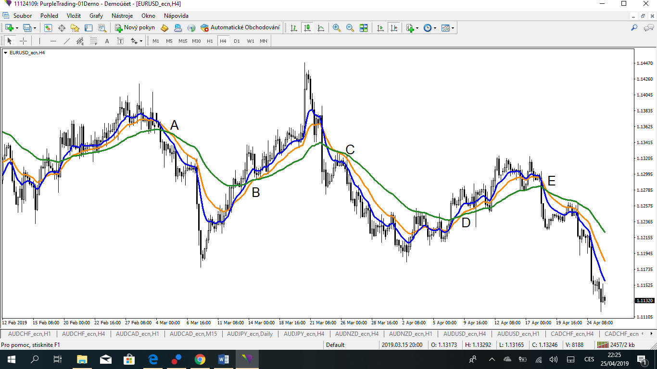
Task: Open the profiles icon
Action: coord(27,28)
